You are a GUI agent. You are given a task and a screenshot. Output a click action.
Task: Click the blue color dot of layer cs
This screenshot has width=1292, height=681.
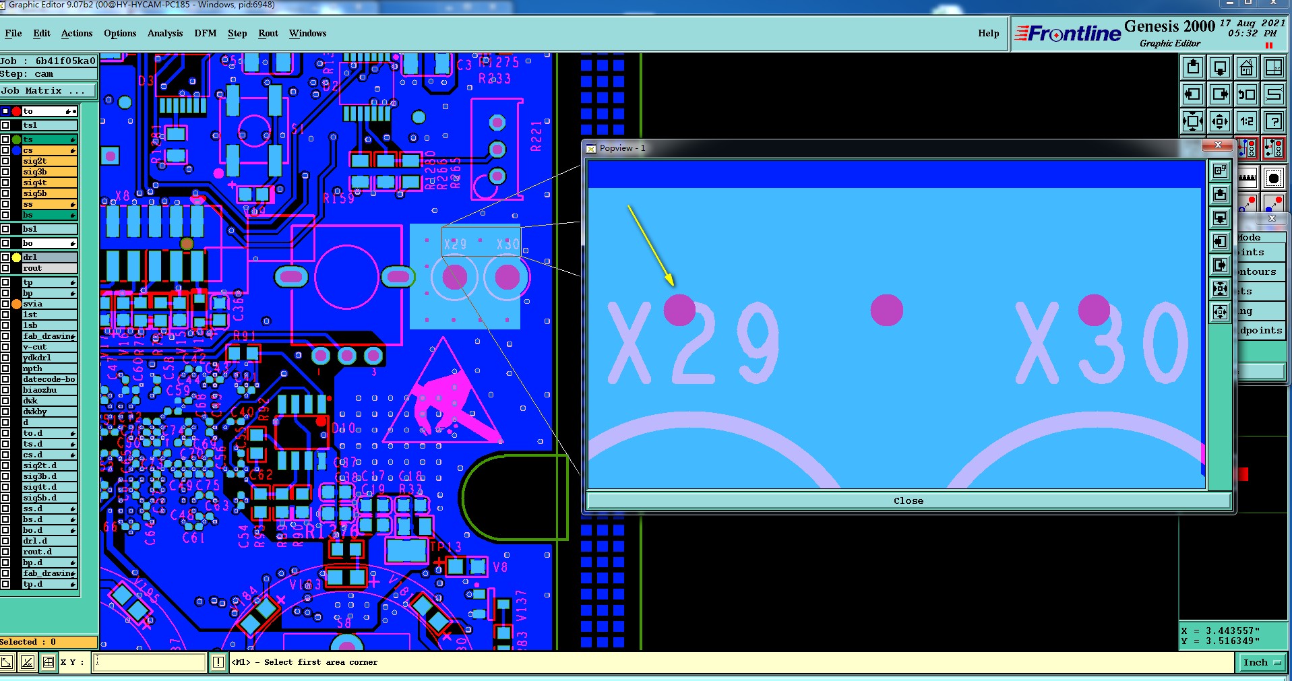(x=16, y=150)
